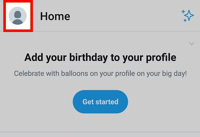
Task: Switch to latest Tweets using sparkle icon
Action: tap(188, 16)
